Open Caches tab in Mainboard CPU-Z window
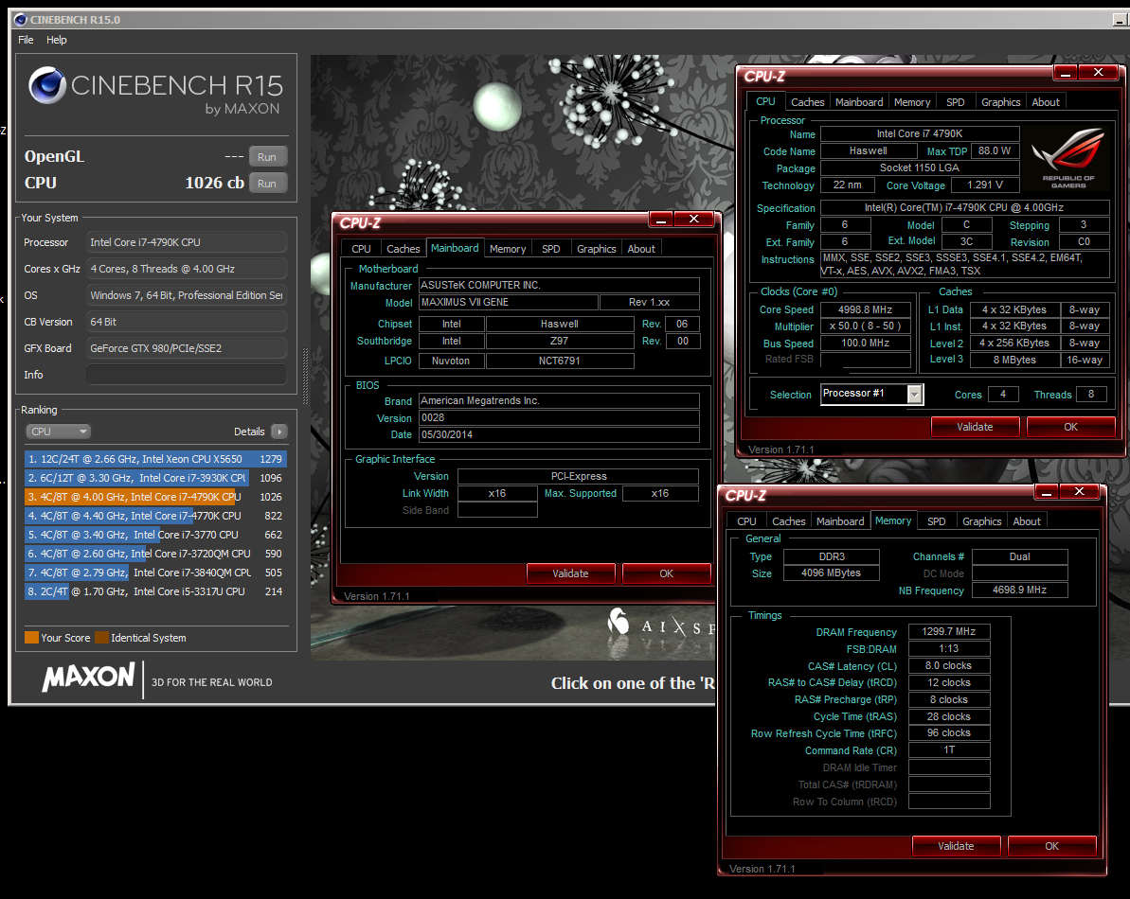 point(403,248)
